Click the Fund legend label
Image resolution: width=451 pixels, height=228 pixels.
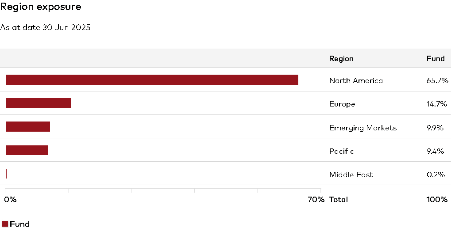tap(19, 224)
